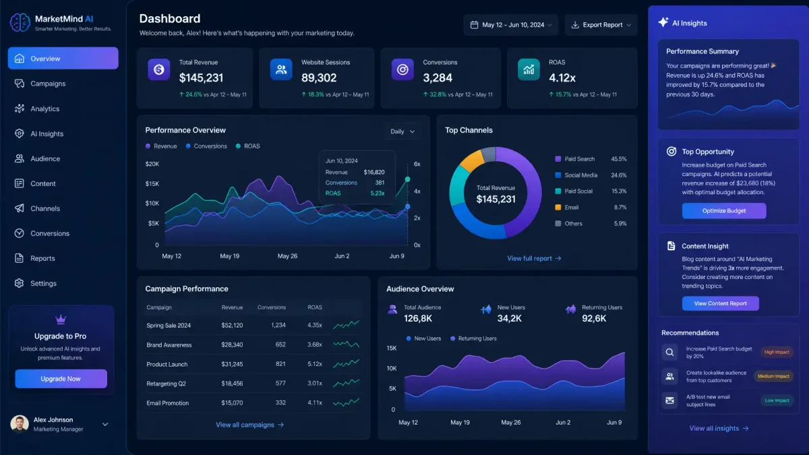Click the AI Insights sparkle icon

(x=663, y=22)
